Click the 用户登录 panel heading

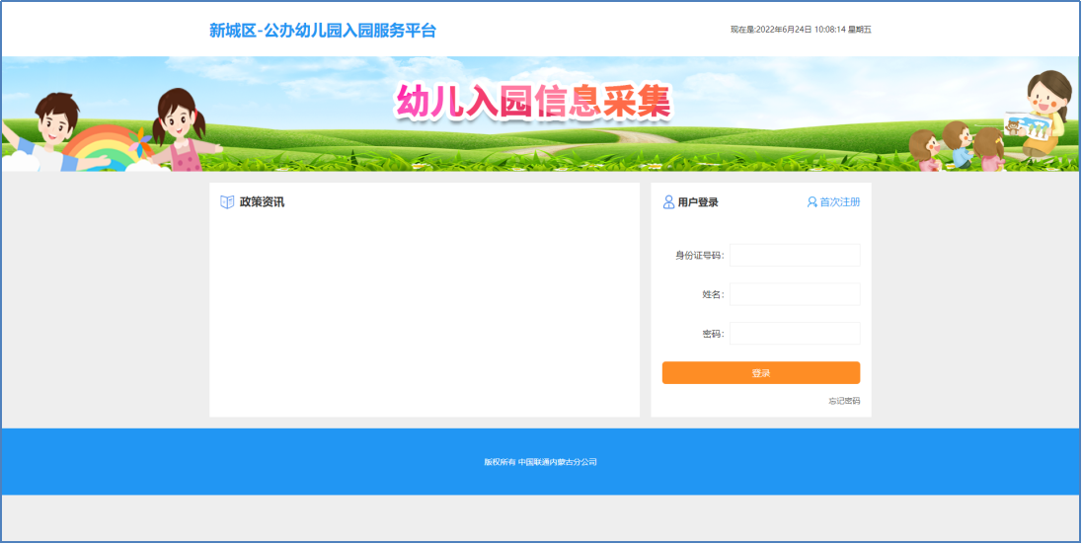click(x=698, y=202)
